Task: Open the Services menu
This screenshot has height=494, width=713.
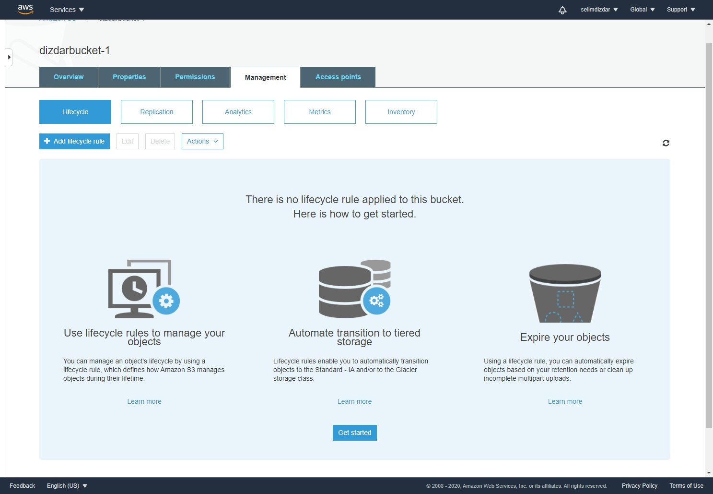Action: 67,10
